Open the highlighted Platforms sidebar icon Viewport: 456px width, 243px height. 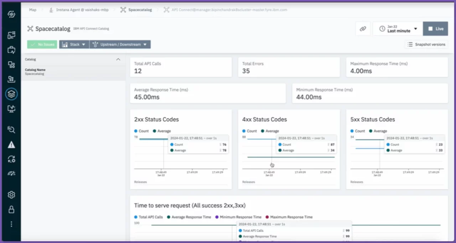(x=11, y=94)
